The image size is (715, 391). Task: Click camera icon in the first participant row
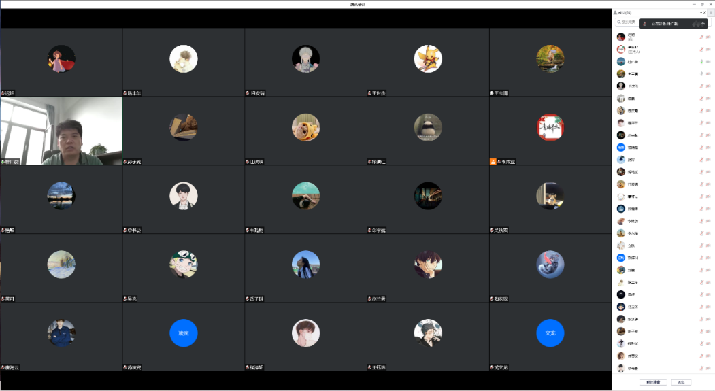[x=710, y=37]
